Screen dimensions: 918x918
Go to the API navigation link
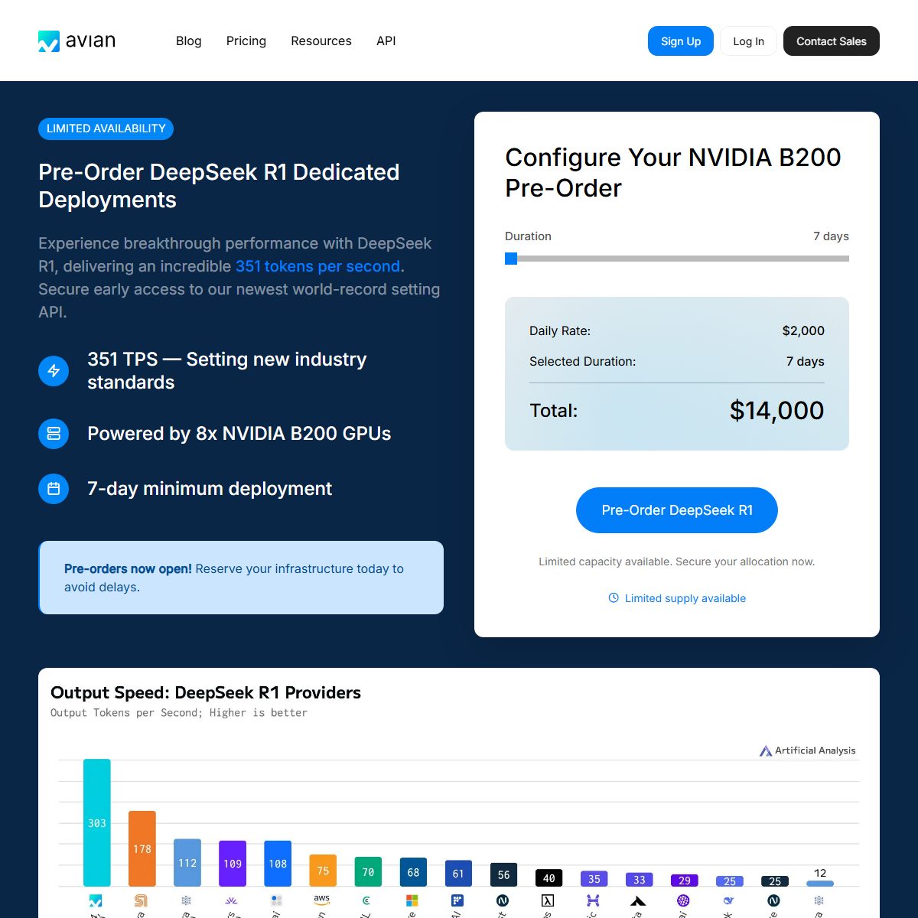click(386, 41)
